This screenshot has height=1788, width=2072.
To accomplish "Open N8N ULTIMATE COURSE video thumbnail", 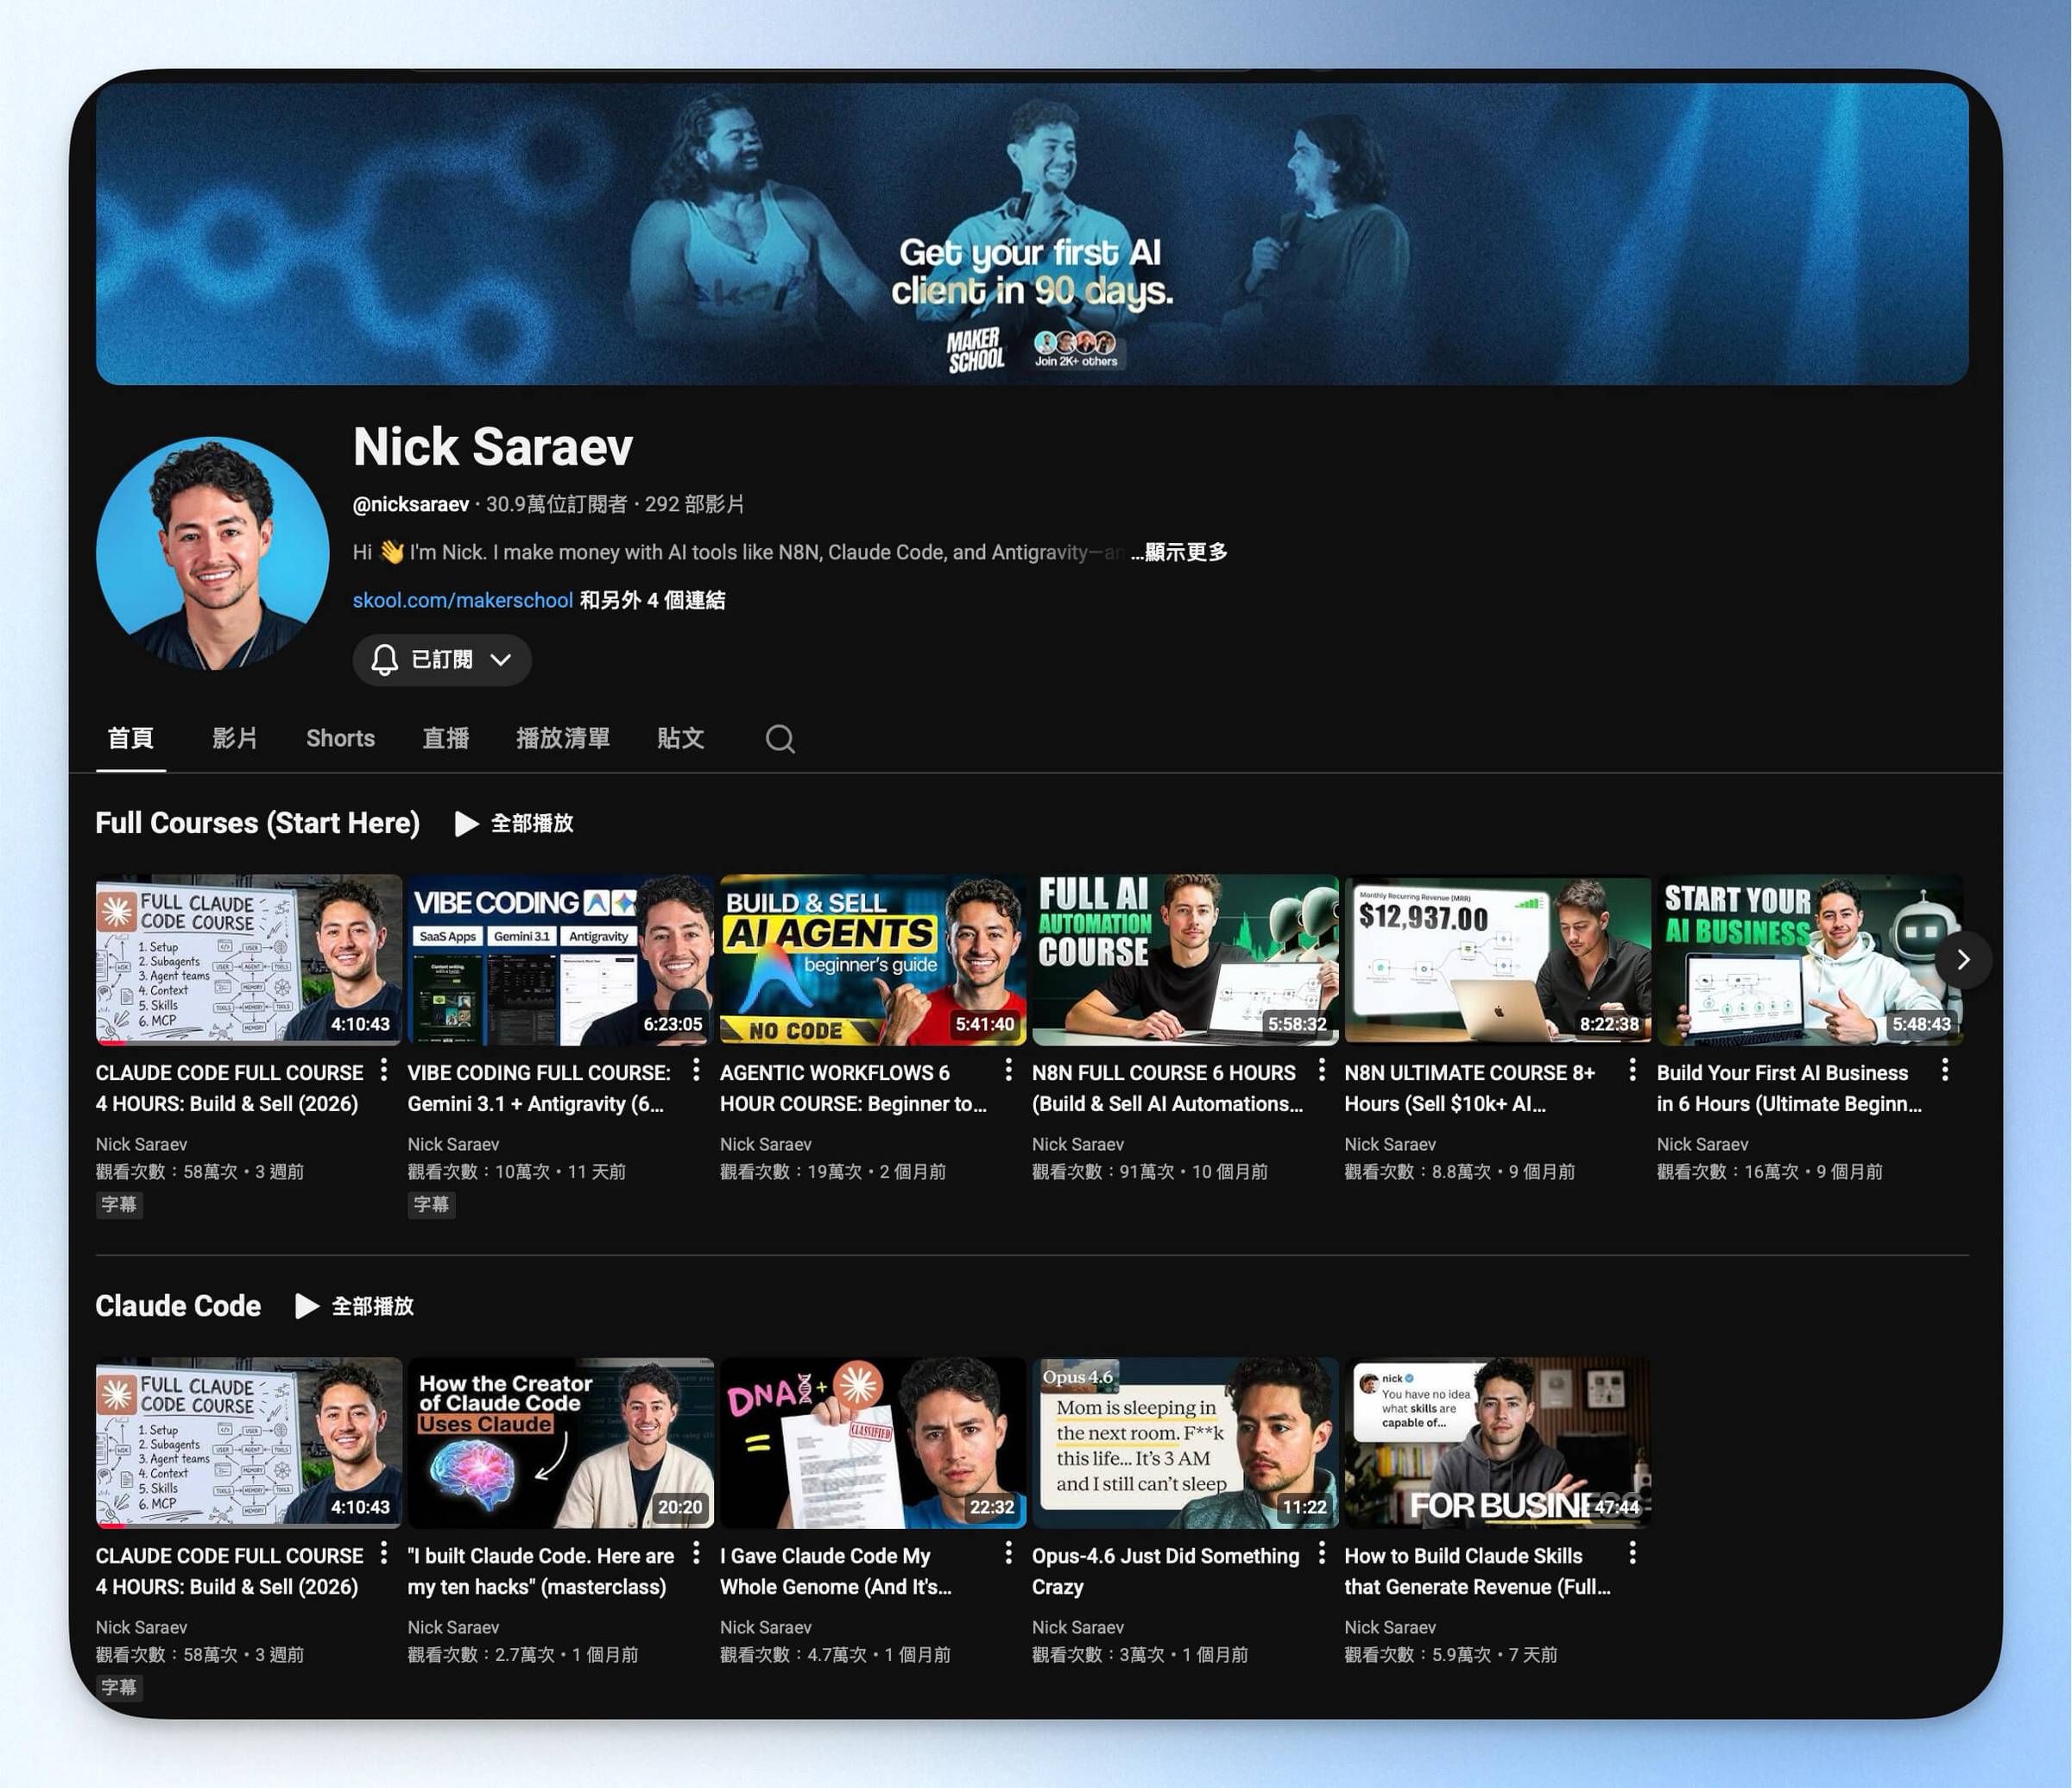I will point(1496,960).
